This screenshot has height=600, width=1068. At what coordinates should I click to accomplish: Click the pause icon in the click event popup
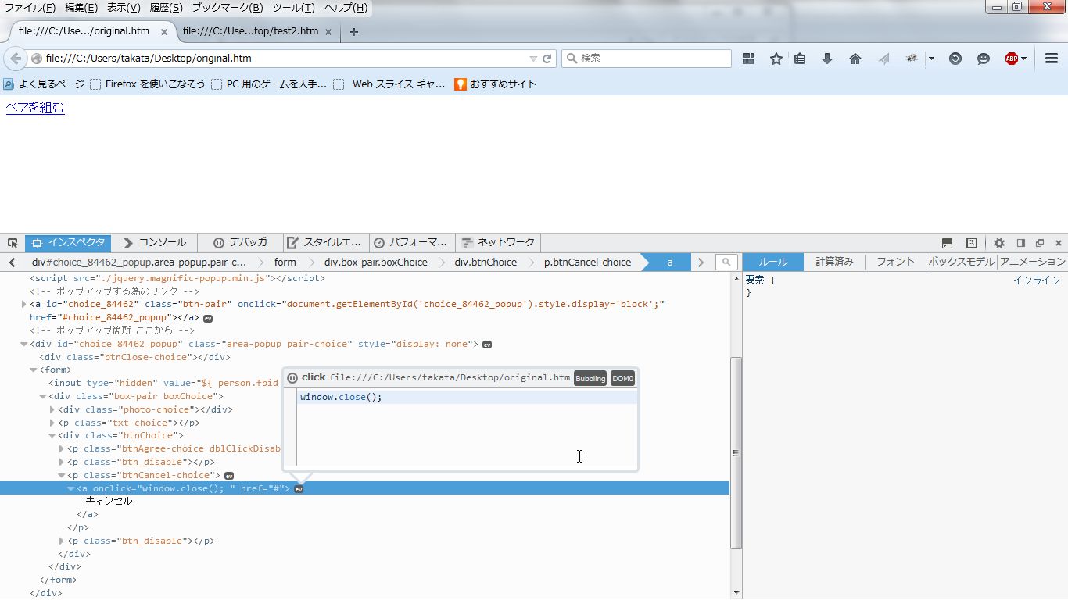(292, 378)
